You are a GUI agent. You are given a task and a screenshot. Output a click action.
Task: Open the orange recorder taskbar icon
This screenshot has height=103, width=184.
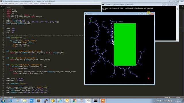coord(103,101)
